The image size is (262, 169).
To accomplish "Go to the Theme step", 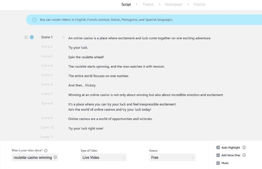I will 148,5.
